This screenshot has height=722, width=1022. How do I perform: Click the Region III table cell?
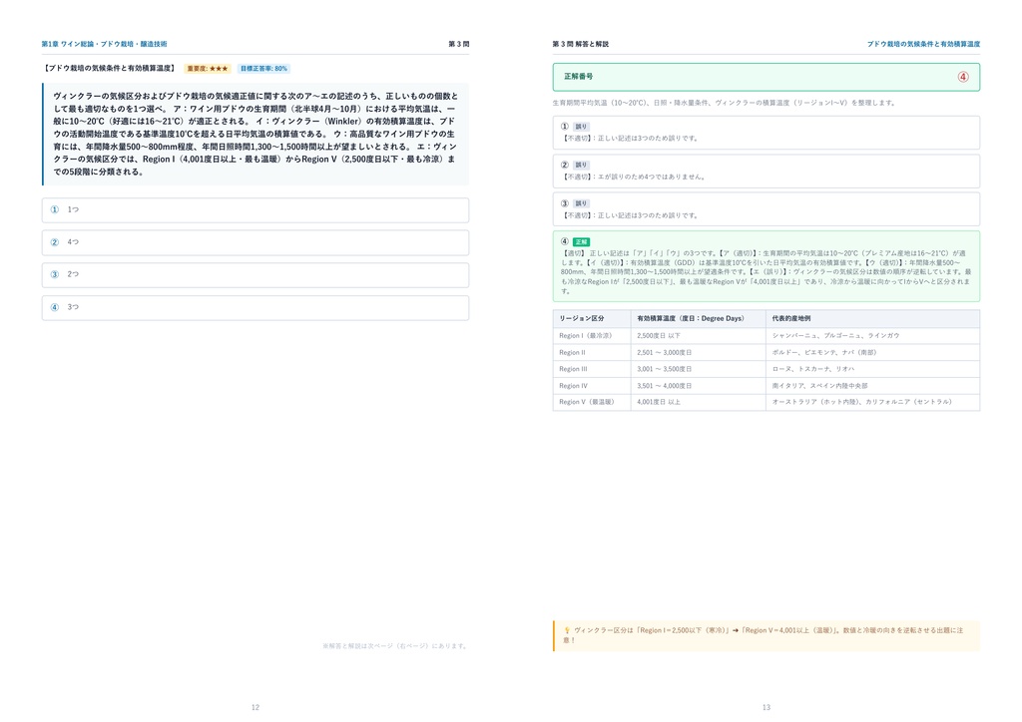pos(591,369)
